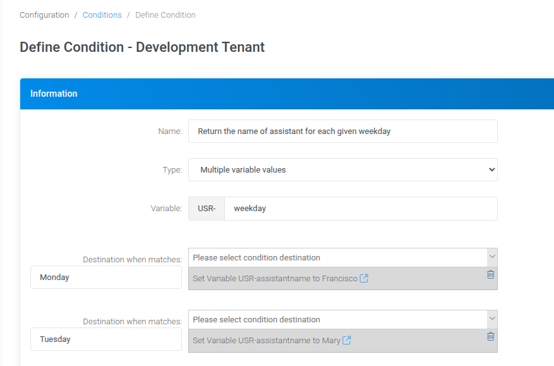Open the Francisco action's external link icon
The width and height of the screenshot is (554, 366).
[364, 278]
